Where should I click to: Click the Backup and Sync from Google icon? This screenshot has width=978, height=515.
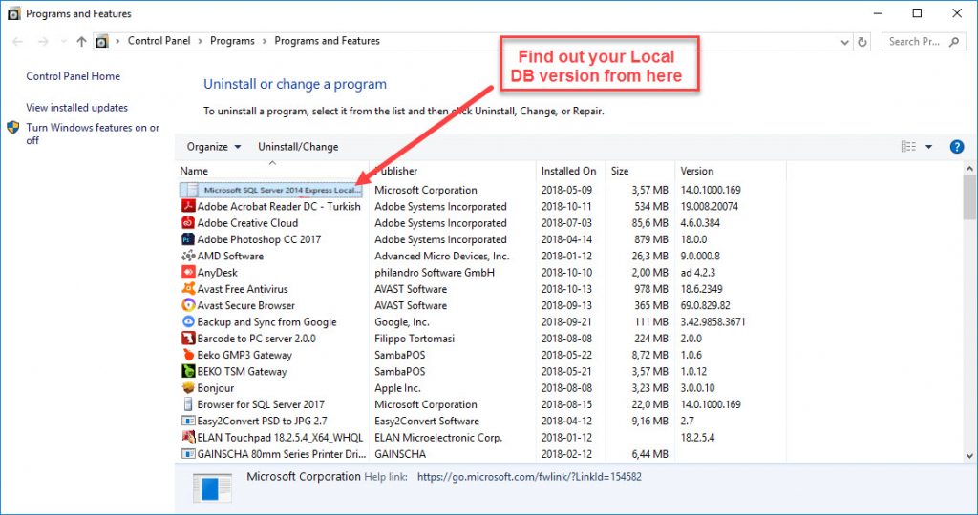coord(188,322)
